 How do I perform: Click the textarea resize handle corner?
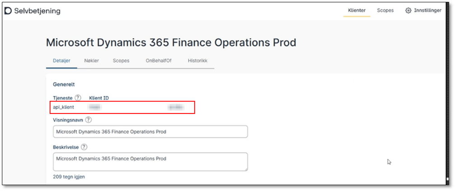pos(245,169)
